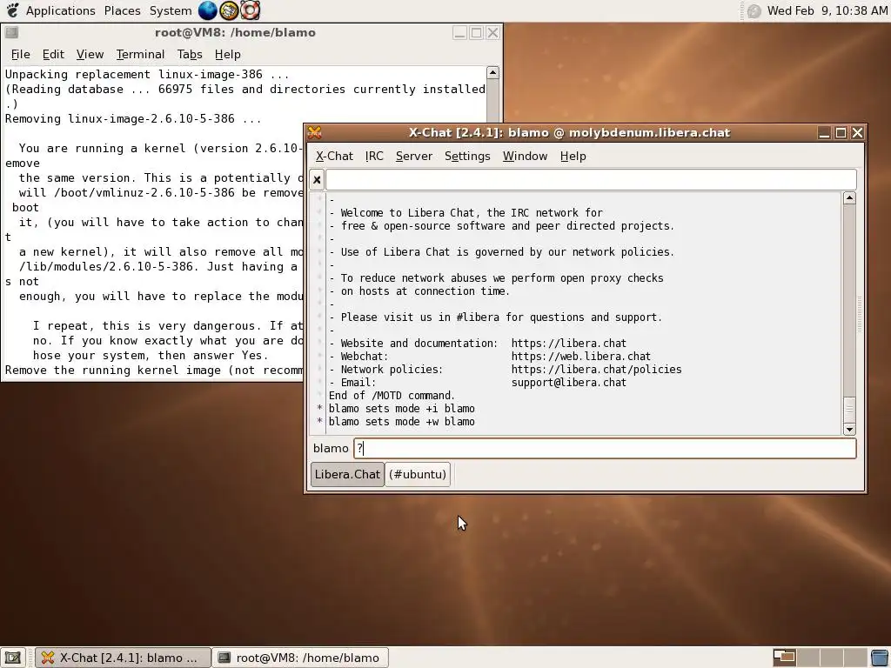Click the GNOME foot Applications icon
Viewport: 891px width, 668px height.
(x=12, y=10)
